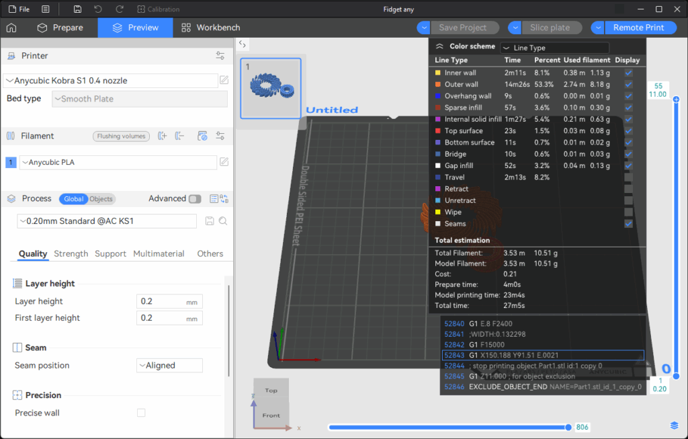
Task: Click the Remote Print button
Action: [x=638, y=28]
